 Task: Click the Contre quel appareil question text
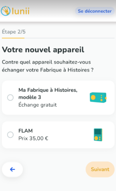point(48,66)
